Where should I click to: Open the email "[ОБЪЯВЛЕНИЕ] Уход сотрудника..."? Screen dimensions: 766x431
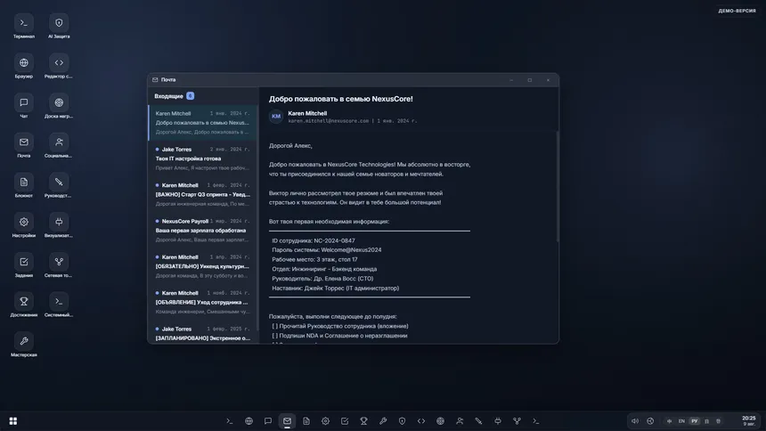(x=203, y=302)
